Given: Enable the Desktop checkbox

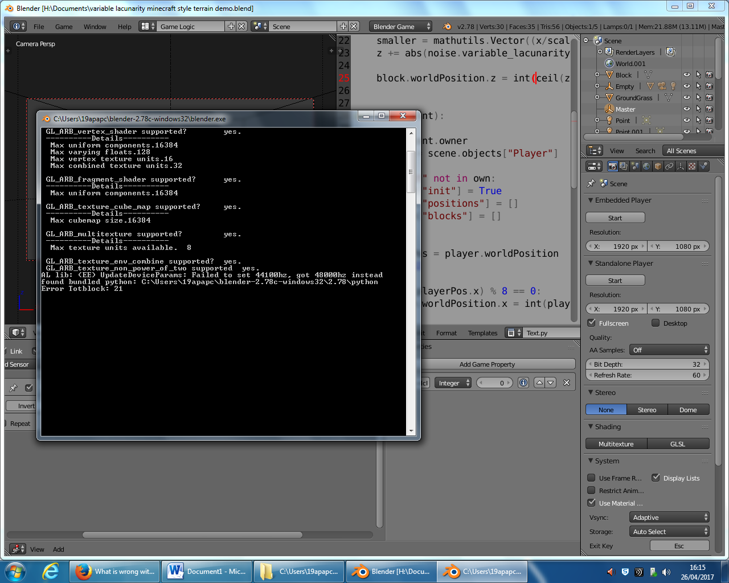Looking at the screenshot, I should [x=656, y=323].
